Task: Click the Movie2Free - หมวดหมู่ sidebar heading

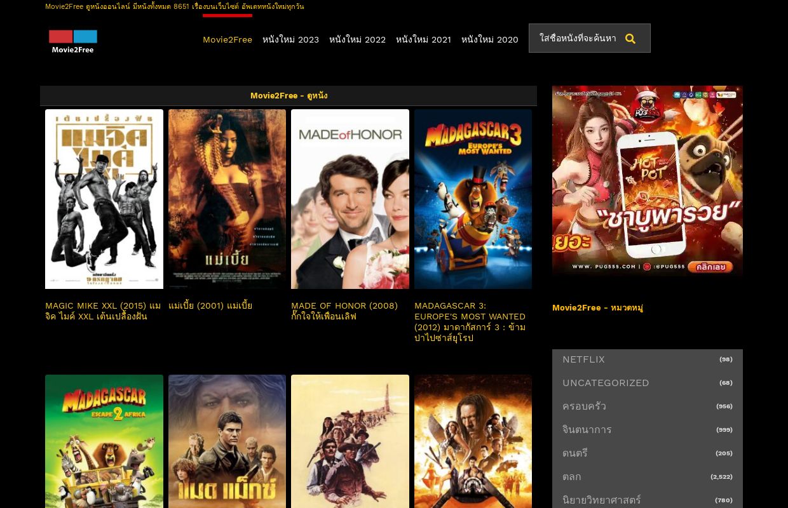Action: (597, 308)
